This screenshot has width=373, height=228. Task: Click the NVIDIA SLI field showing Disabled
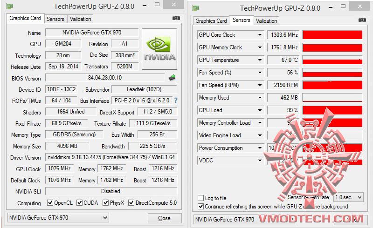[x=111, y=191]
